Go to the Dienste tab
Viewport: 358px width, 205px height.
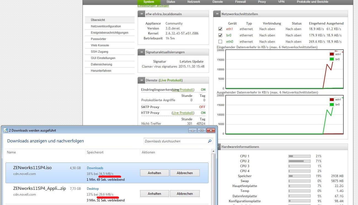click(x=218, y=2)
